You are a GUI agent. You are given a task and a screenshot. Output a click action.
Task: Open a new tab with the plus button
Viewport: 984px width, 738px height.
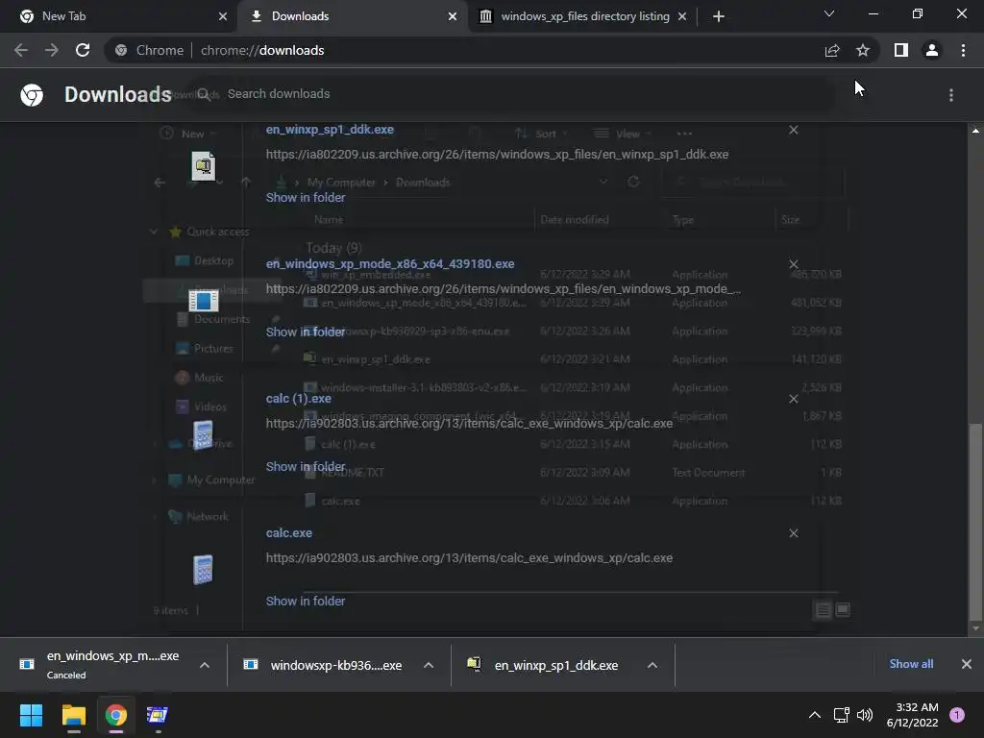click(719, 16)
